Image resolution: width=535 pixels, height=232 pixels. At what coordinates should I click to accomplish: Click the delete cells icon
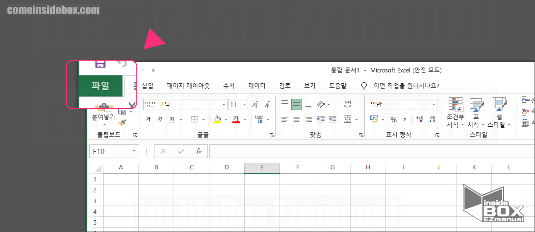[x=526, y=111]
